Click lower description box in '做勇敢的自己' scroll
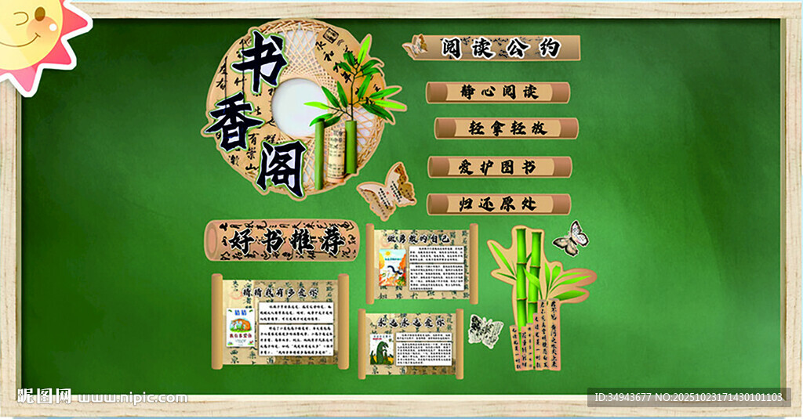The height and width of the screenshot is (419, 803). [436, 277]
